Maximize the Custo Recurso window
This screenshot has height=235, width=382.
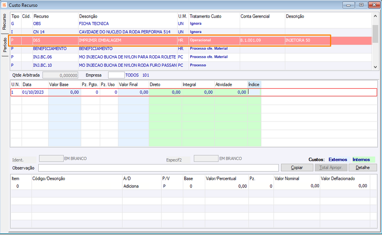click(361, 5)
